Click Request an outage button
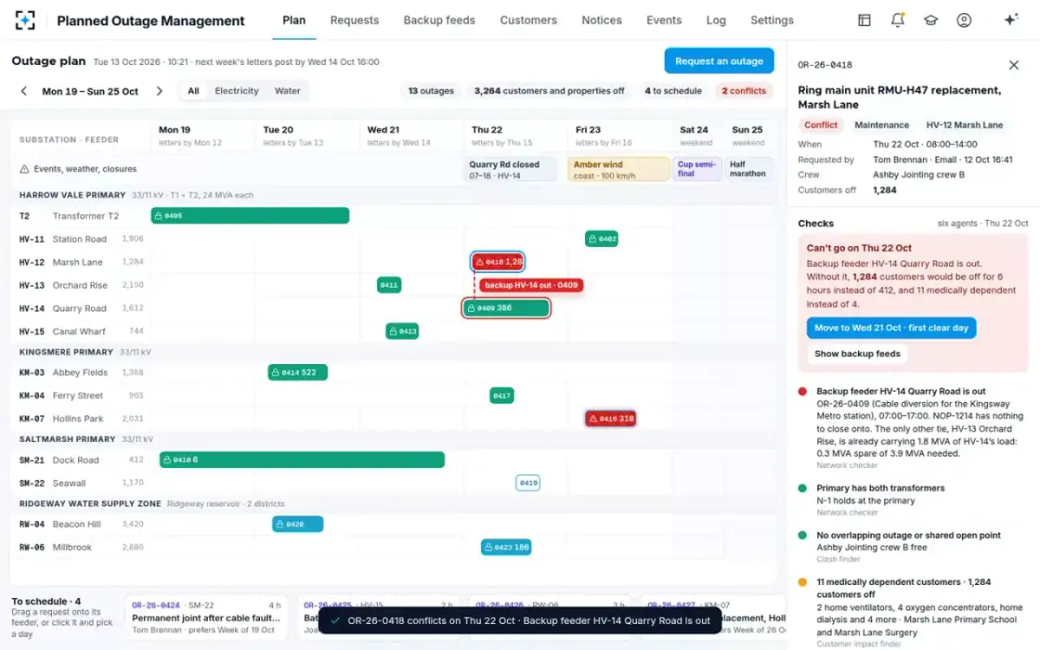Image resolution: width=1040 pixels, height=650 pixels. click(719, 61)
